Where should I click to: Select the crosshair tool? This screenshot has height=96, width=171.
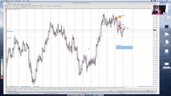click(x=9, y=8)
